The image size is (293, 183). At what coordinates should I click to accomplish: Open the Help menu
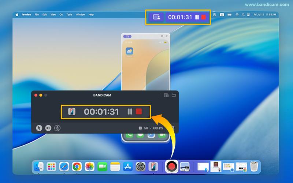coord(91,15)
